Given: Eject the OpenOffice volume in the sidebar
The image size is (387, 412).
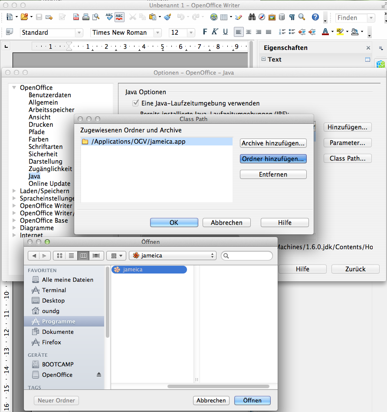Looking at the screenshot, I should point(99,374).
